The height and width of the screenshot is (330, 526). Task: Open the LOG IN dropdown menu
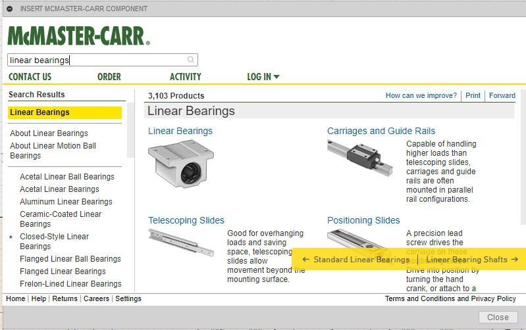[x=263, y=77]
